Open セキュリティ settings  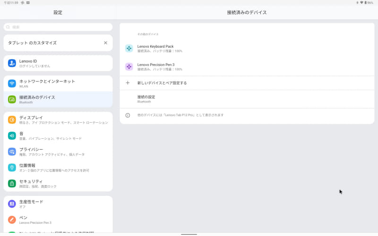pos(58,183)
